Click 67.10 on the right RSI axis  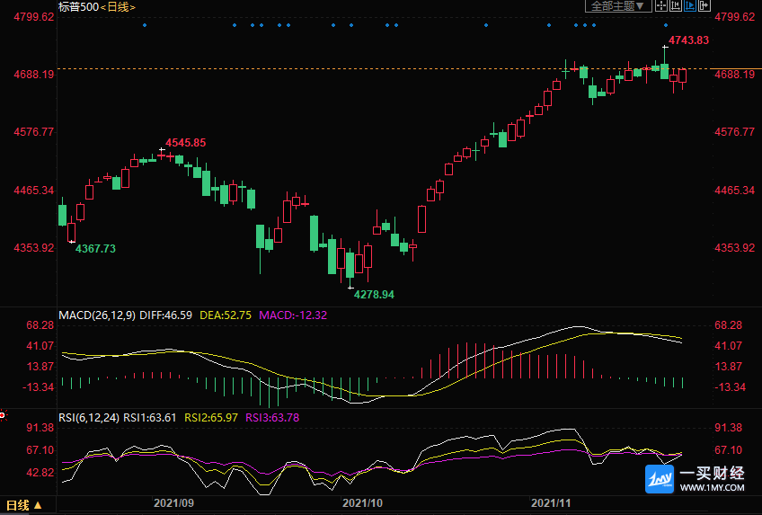pos(728,450)
